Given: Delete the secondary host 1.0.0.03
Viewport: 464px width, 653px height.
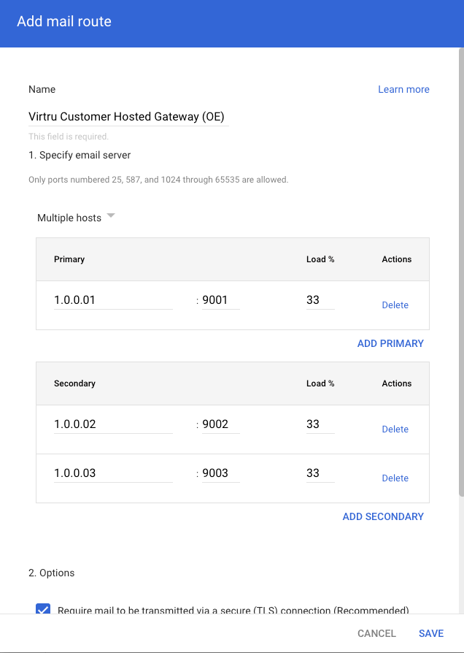Looking at the screenshot, I should 395,478.
